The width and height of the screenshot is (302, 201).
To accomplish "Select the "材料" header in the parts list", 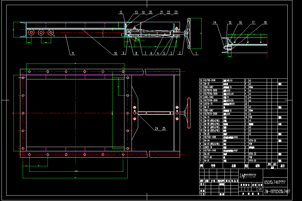I will pos(257,166).
